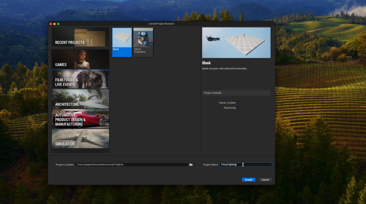Cancel the project browser dialog

click(265, 180)
